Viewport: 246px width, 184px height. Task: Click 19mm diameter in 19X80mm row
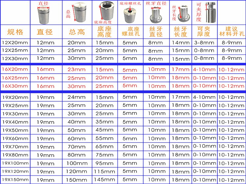[46, 155]
